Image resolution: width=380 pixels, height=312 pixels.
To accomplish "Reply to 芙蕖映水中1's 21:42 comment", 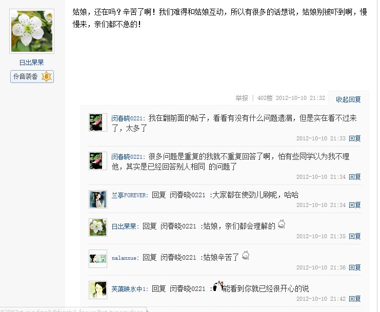I will [x=354, y=299].
